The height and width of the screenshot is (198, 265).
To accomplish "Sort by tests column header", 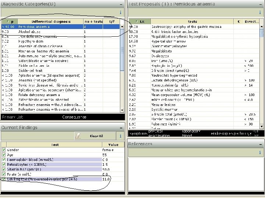I will pyautogui.click(x=192, y=22).
